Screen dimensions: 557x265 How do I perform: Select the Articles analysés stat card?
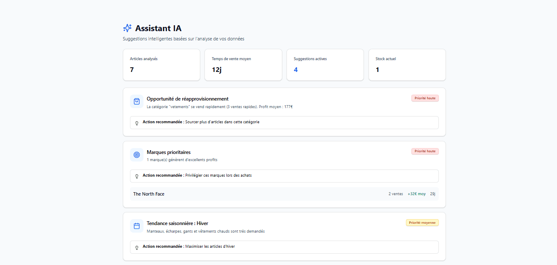click(x=162, y=65)
